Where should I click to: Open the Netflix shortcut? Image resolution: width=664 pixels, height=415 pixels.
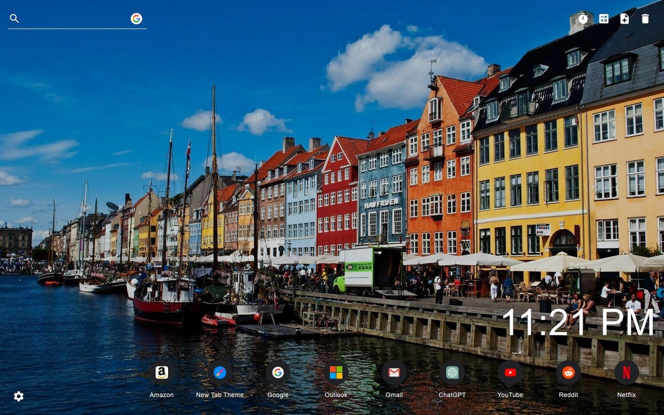coord(627,372)
